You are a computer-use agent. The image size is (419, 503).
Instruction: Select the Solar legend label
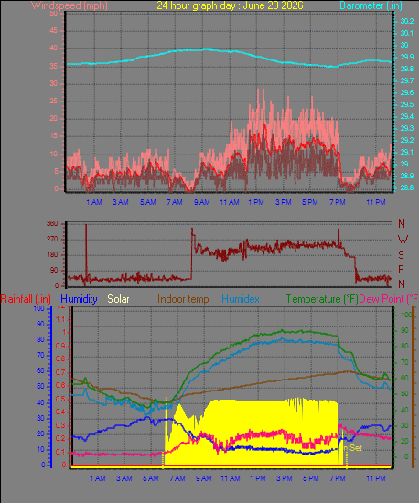click(x=118, y=299)
